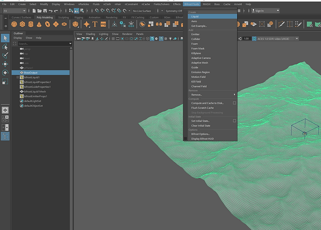
Task: Click the Undo arrow icon
Action: [x=50, y=10]
